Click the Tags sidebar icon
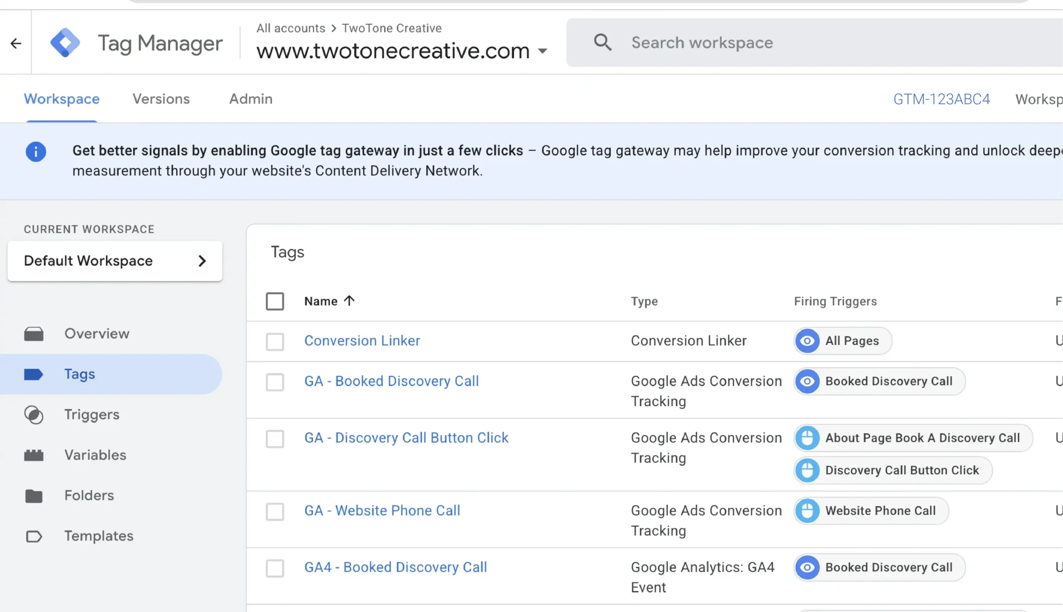The height and width of the screenshot is (612, 1063). (34, 374)
